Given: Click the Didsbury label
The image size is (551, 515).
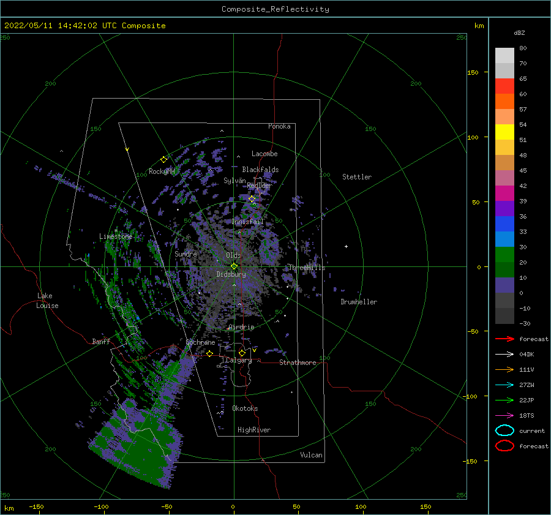Looking at the screenshot, I should [231, 274].
